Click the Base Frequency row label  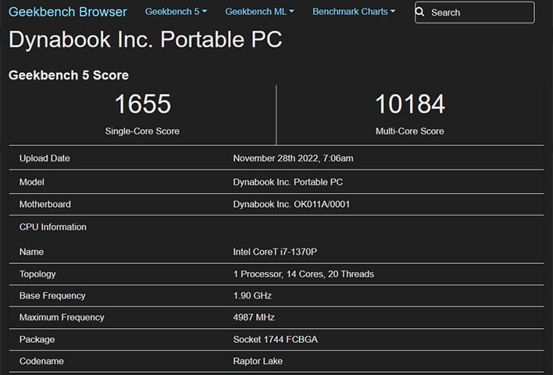pyautogui.click(x=52, y=295)
